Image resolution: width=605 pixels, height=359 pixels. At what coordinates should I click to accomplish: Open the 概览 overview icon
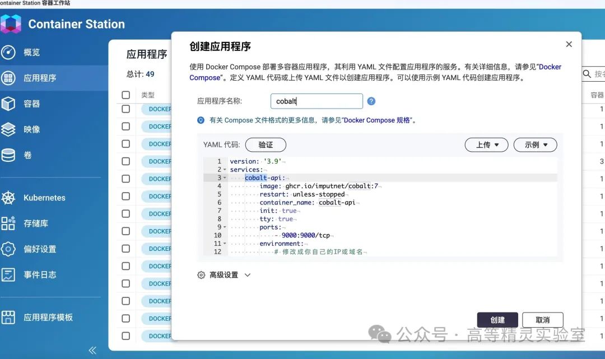pyautogui.click(x=8, y=52)
